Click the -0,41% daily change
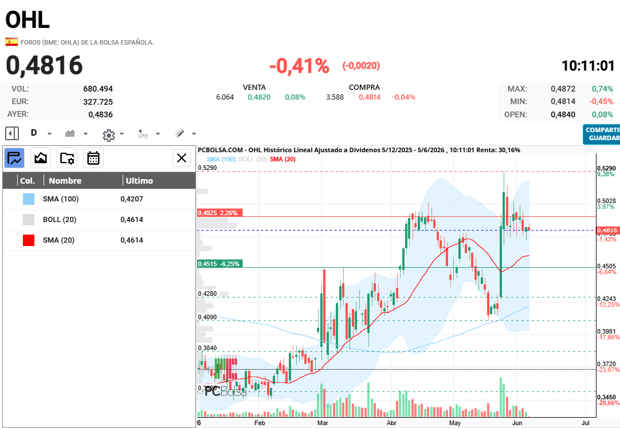The height and width of the screenshot is (428, 620). (299, 66)
